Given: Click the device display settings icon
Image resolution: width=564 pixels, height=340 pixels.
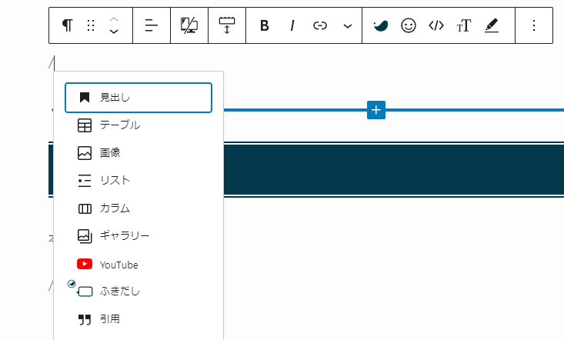Looking at the screenshot, I should pyautogui.click(x=189, y=25).
